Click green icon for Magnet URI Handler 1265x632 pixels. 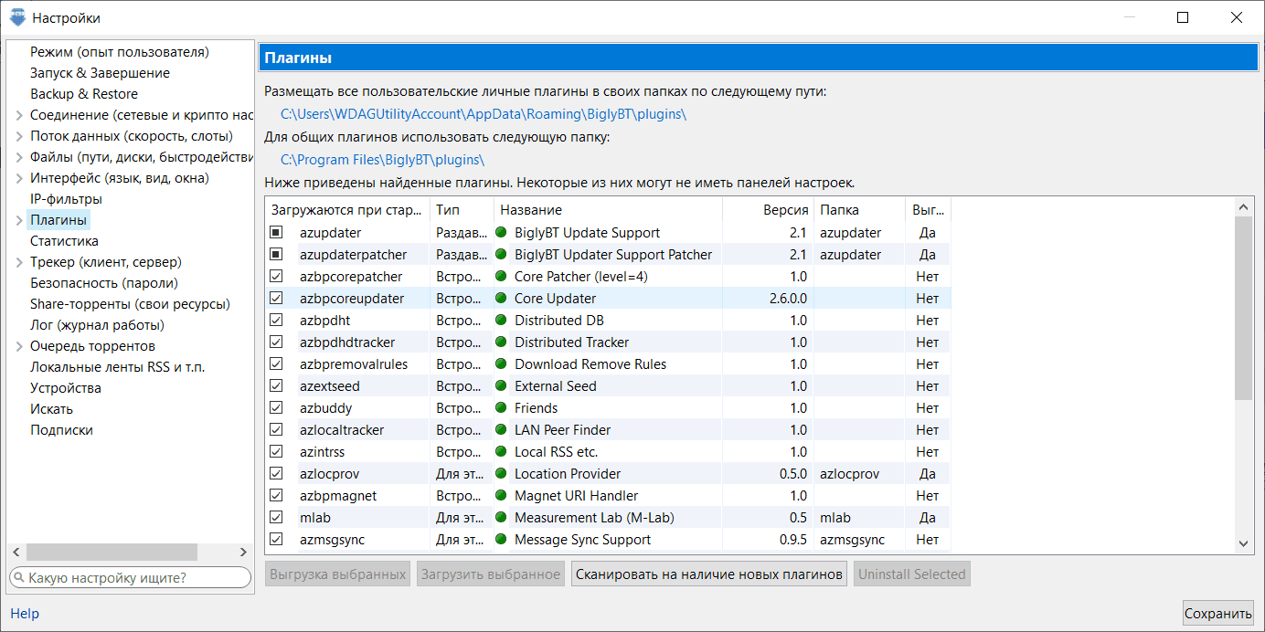pos(501,496)
